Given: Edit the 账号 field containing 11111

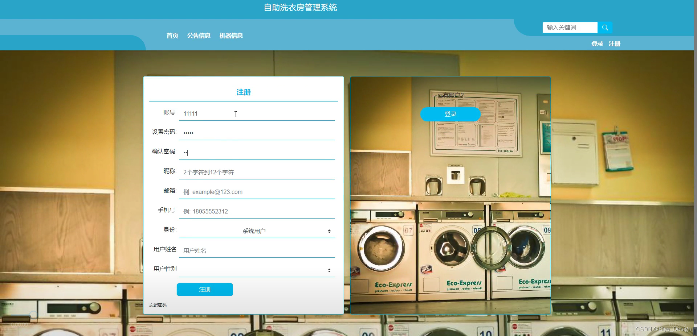Looking at the screenshot, I should point(257,113).
